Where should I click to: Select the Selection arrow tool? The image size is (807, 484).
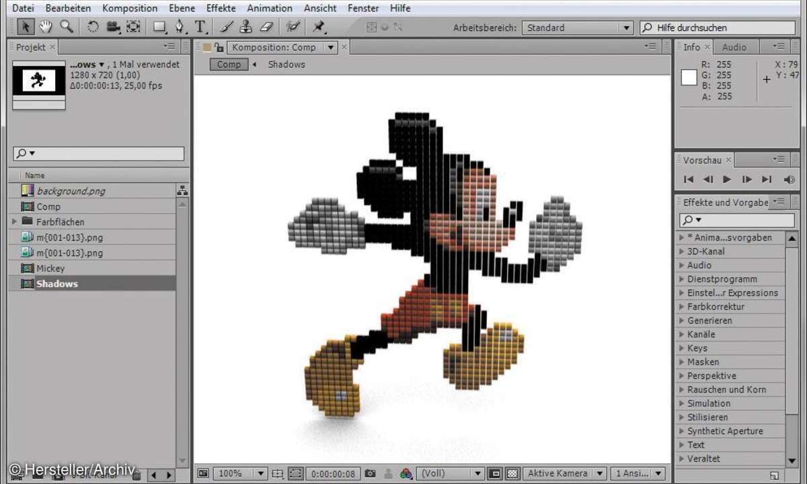coord(26,27)
